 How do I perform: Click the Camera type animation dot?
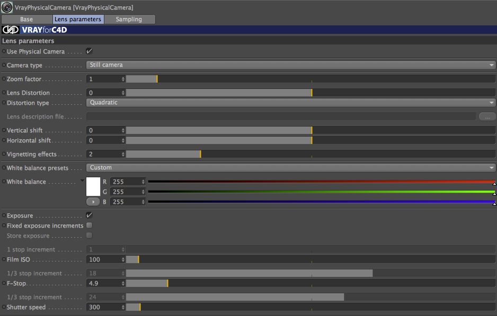(4, 65)
